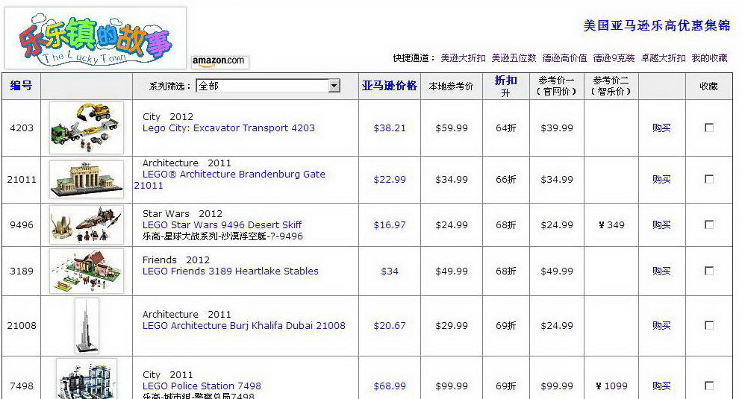Click the $22.99 Amazon price
Viewport: 742px width, 399px height.
(390, 179)
